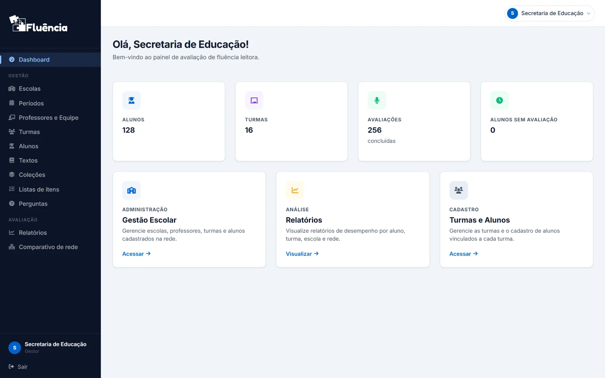
Task: Click the Turmas group icon in sidebar
Action: [12, 132]
